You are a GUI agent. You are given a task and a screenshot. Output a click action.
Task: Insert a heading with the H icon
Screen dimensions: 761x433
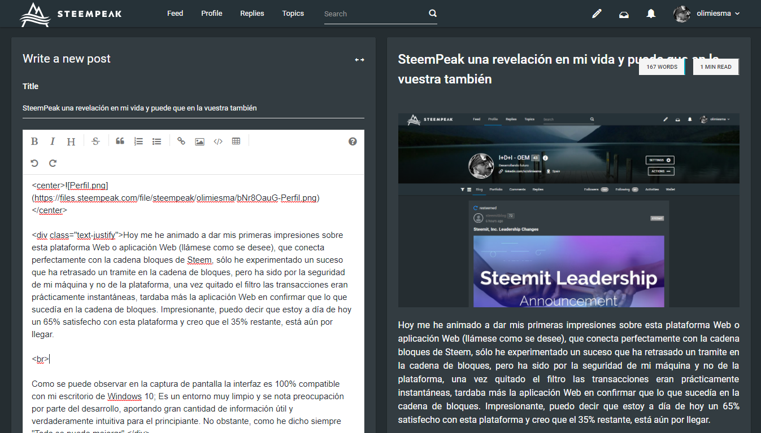tap(71, 142)
